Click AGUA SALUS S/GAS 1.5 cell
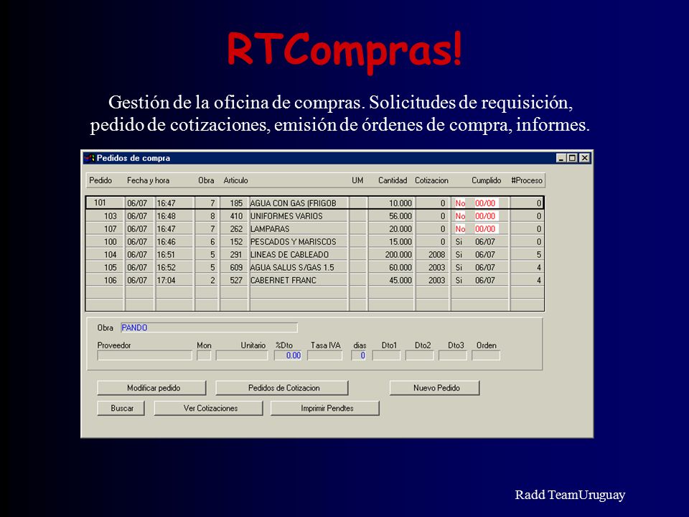This screenshot has height=517, width=689. 299,267
